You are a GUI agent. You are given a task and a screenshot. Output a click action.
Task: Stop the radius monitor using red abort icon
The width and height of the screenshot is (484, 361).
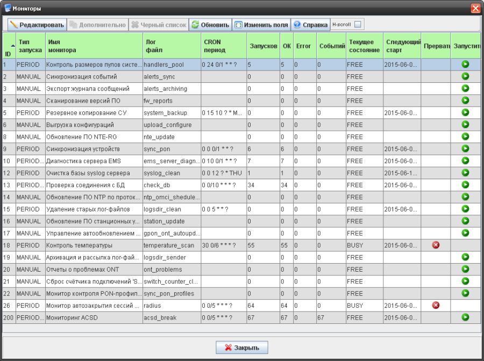[x=436, y=306]
